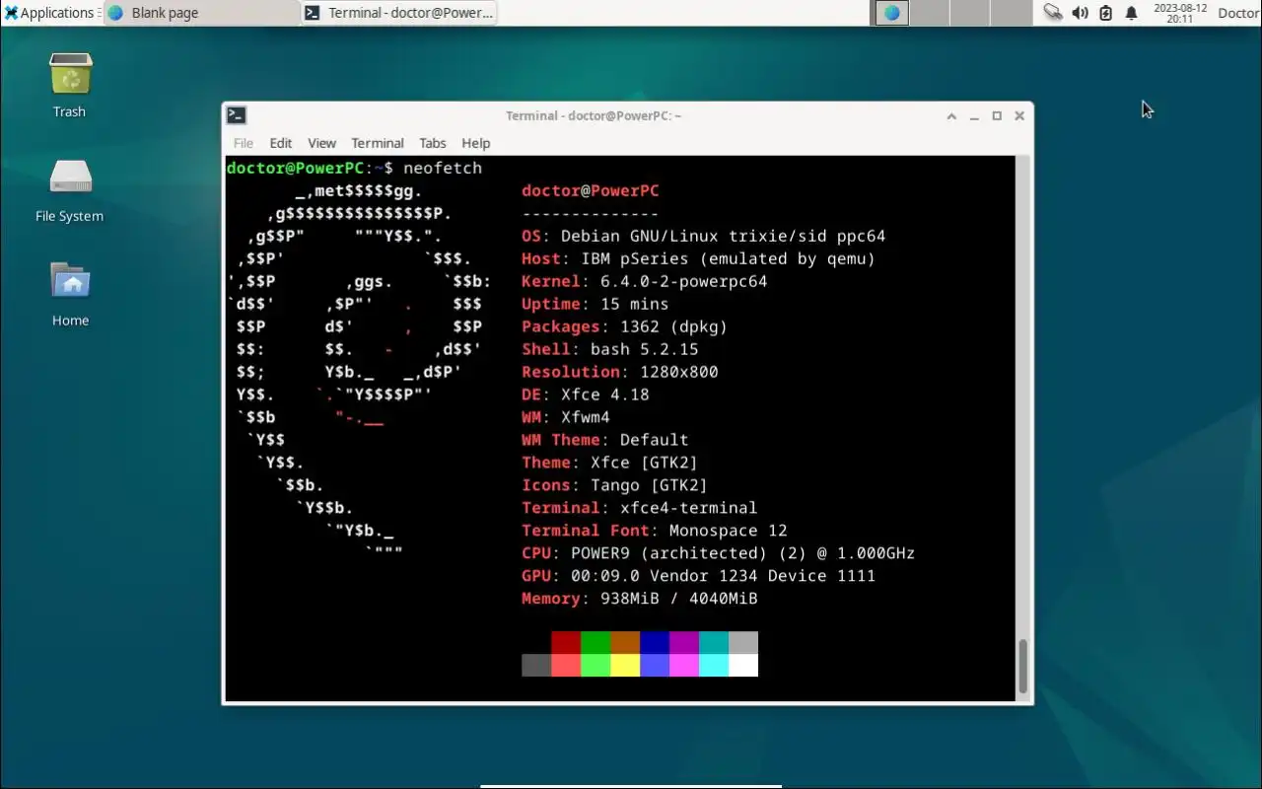1262x789 pixels.
Task: Click the 'DE: Xfce 4.18' line
Action: coord(586,394)
